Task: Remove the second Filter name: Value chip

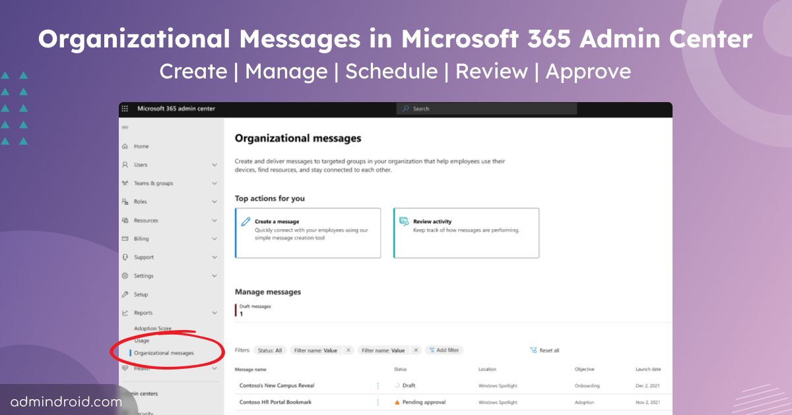Action: pyautogui.click(x=416, y=350)
